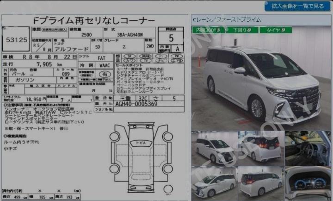Screen dimensions: 333x201
Task: Click mileage value 7,905 km
Action: [49, 64]
